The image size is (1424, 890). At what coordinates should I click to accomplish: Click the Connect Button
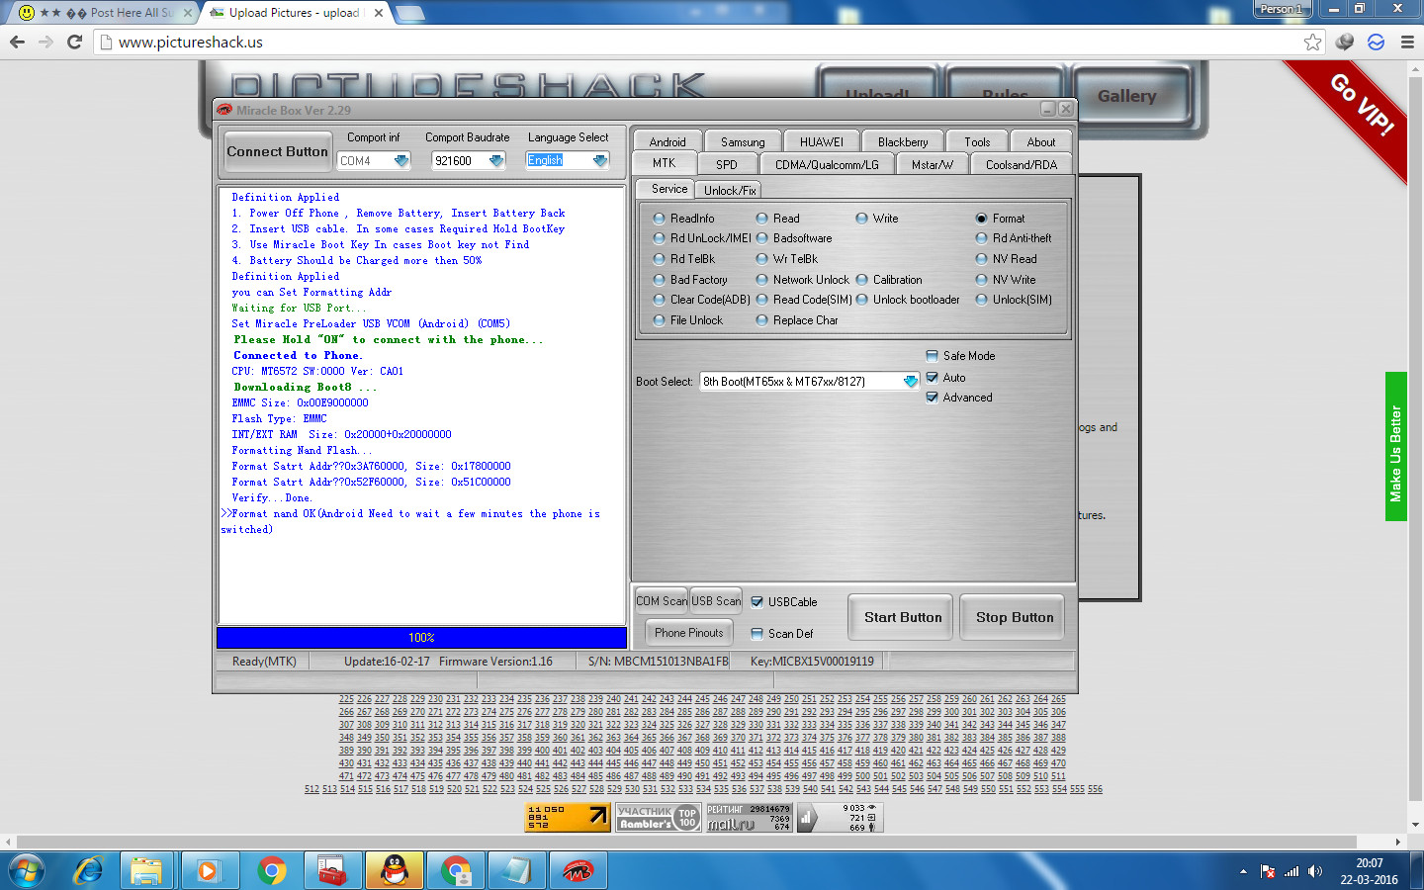[277, 151]
